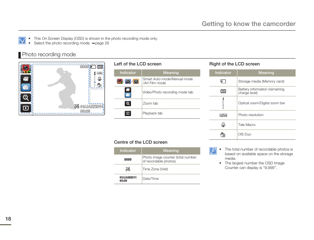Click the battery icon on the LCD illustration
The image size is (314, 240).
(100, 67)
